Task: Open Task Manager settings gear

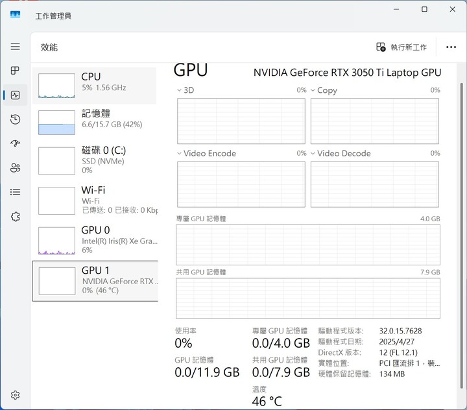Action: click(15, 395)
